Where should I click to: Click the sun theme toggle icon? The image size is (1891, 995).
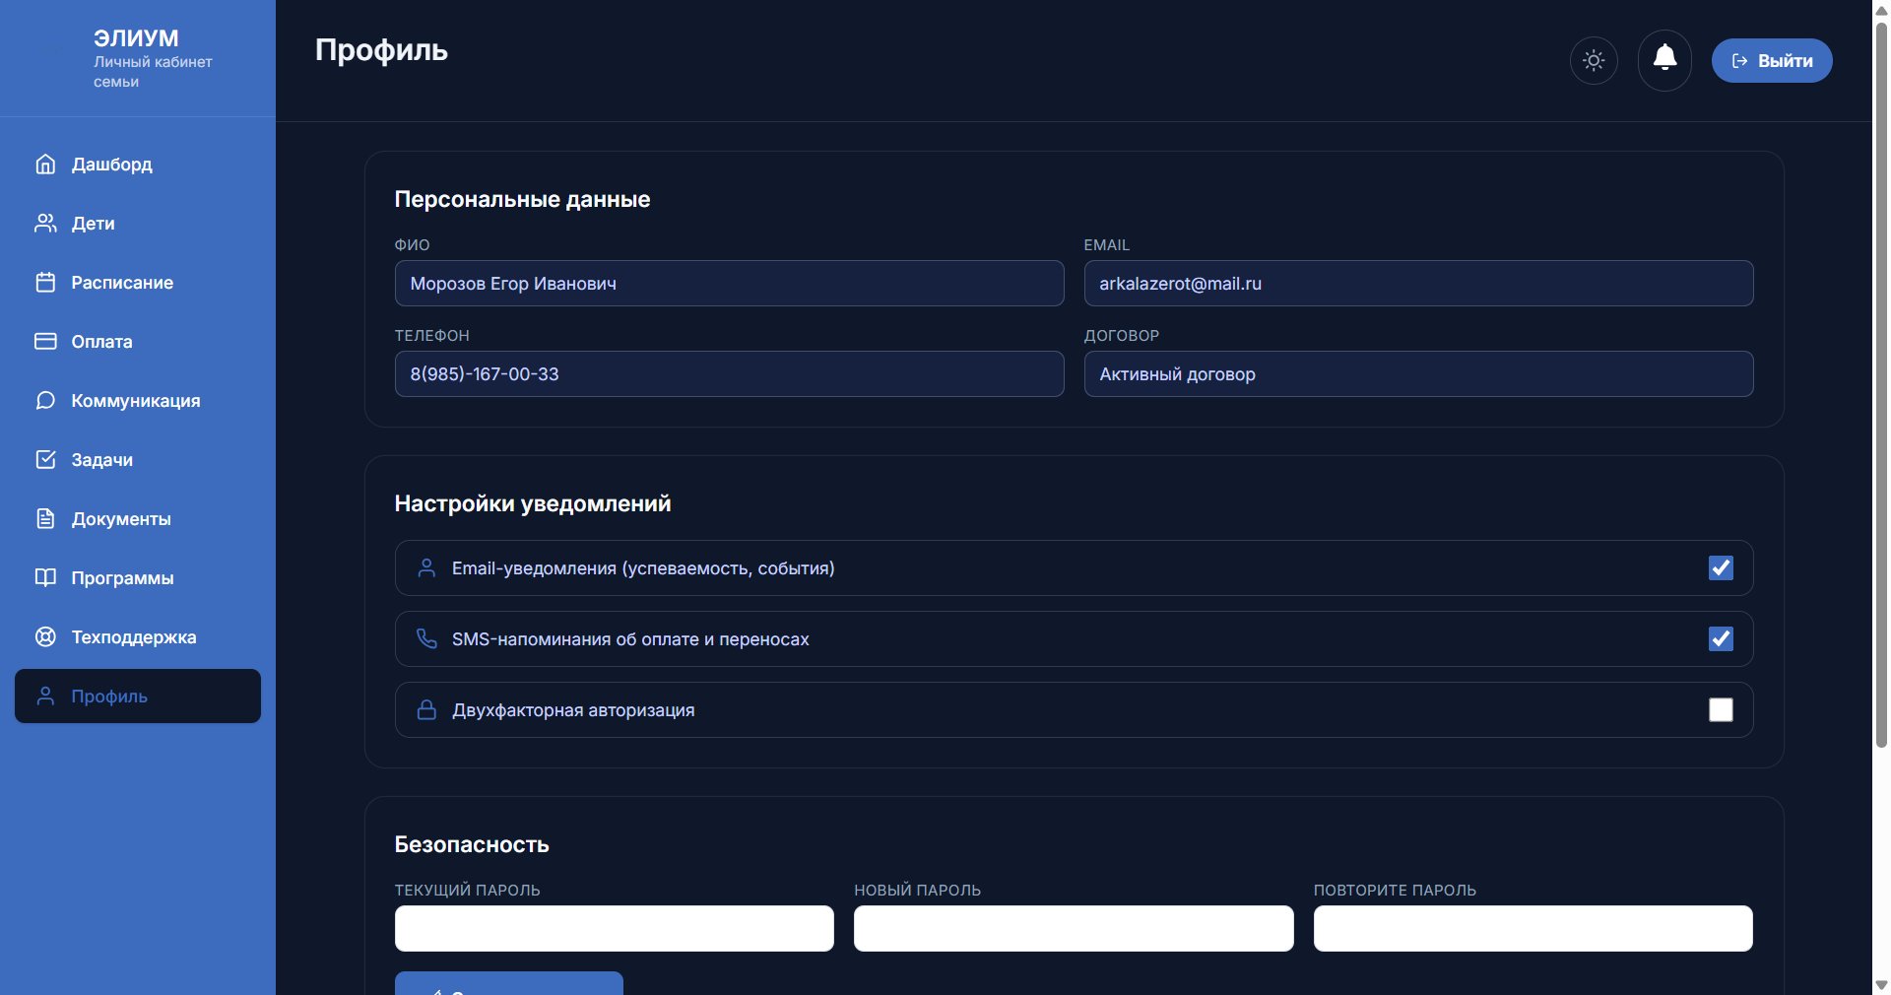pos(1594,61)
